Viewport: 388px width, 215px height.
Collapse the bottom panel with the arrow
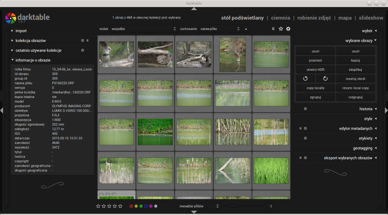tap(194, 212)
